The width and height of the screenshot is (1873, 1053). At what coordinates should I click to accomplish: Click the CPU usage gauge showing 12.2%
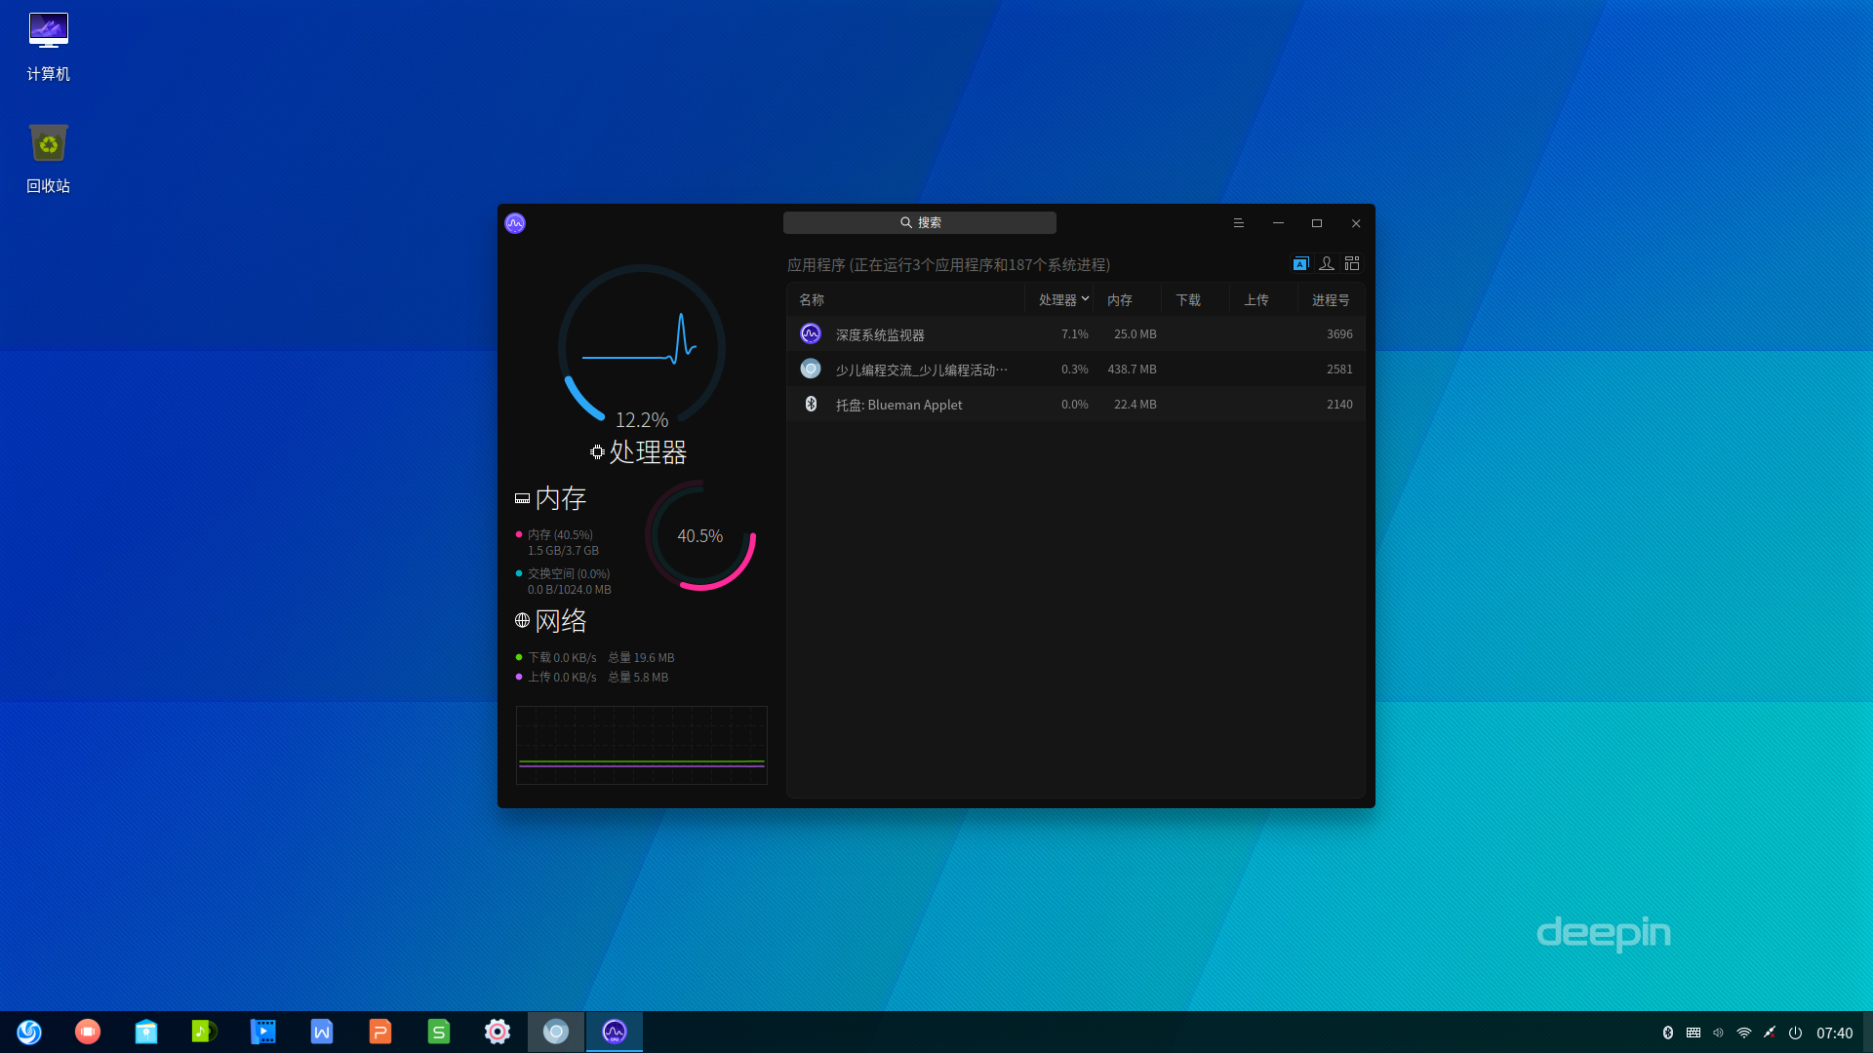pos(642,347)
